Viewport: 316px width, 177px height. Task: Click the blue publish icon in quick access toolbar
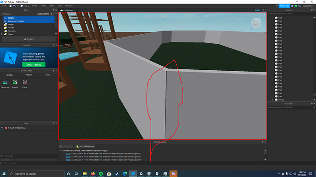click(22, 6)
